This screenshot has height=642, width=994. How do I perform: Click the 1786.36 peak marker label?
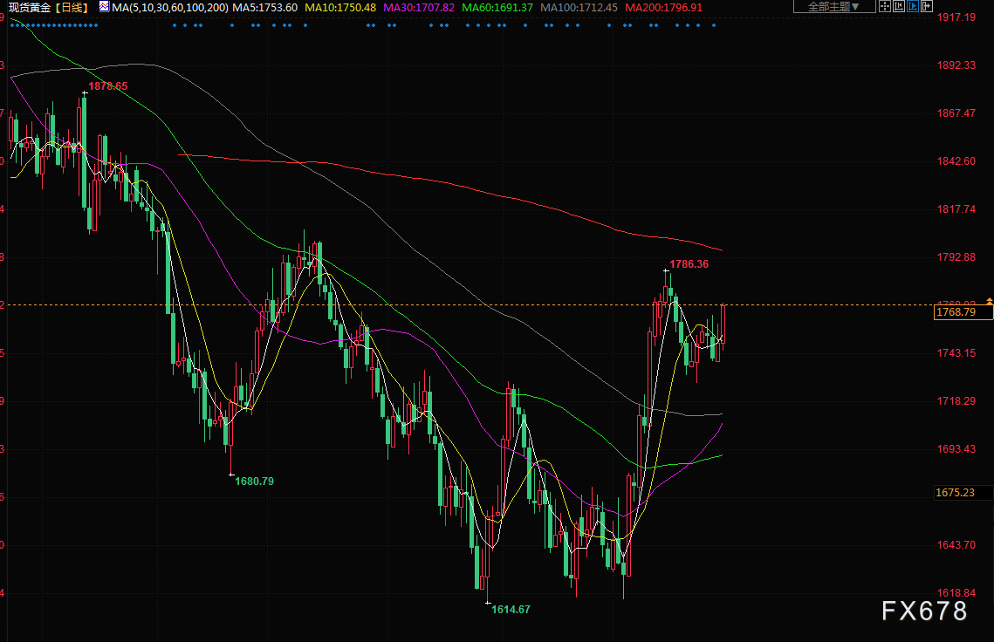tap(689, 264)
